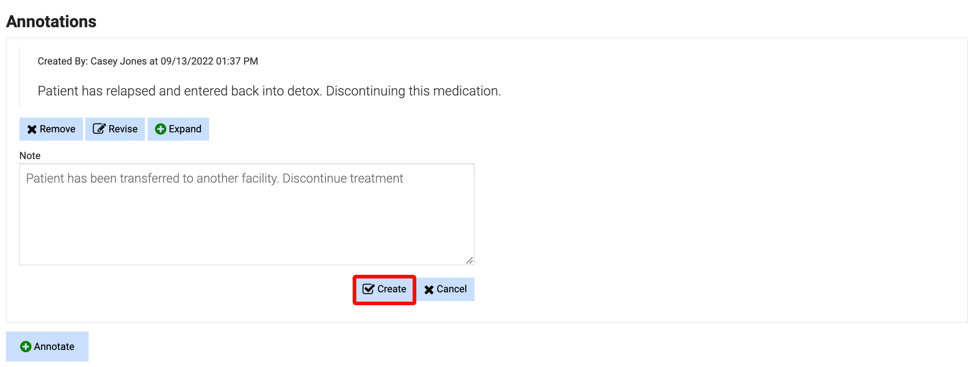This screenshot has height=367, width=972.
Task: Click the X icon on Remove button
Action: click(x=32, y=130)
